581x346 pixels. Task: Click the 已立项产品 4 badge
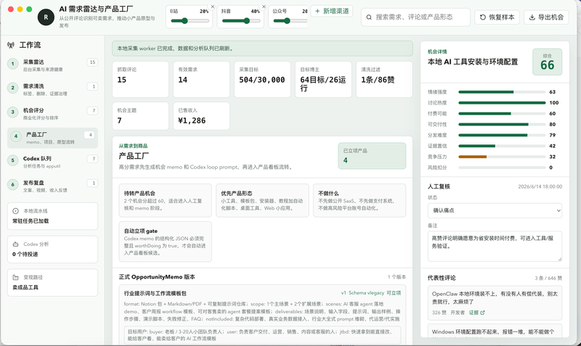372,156
